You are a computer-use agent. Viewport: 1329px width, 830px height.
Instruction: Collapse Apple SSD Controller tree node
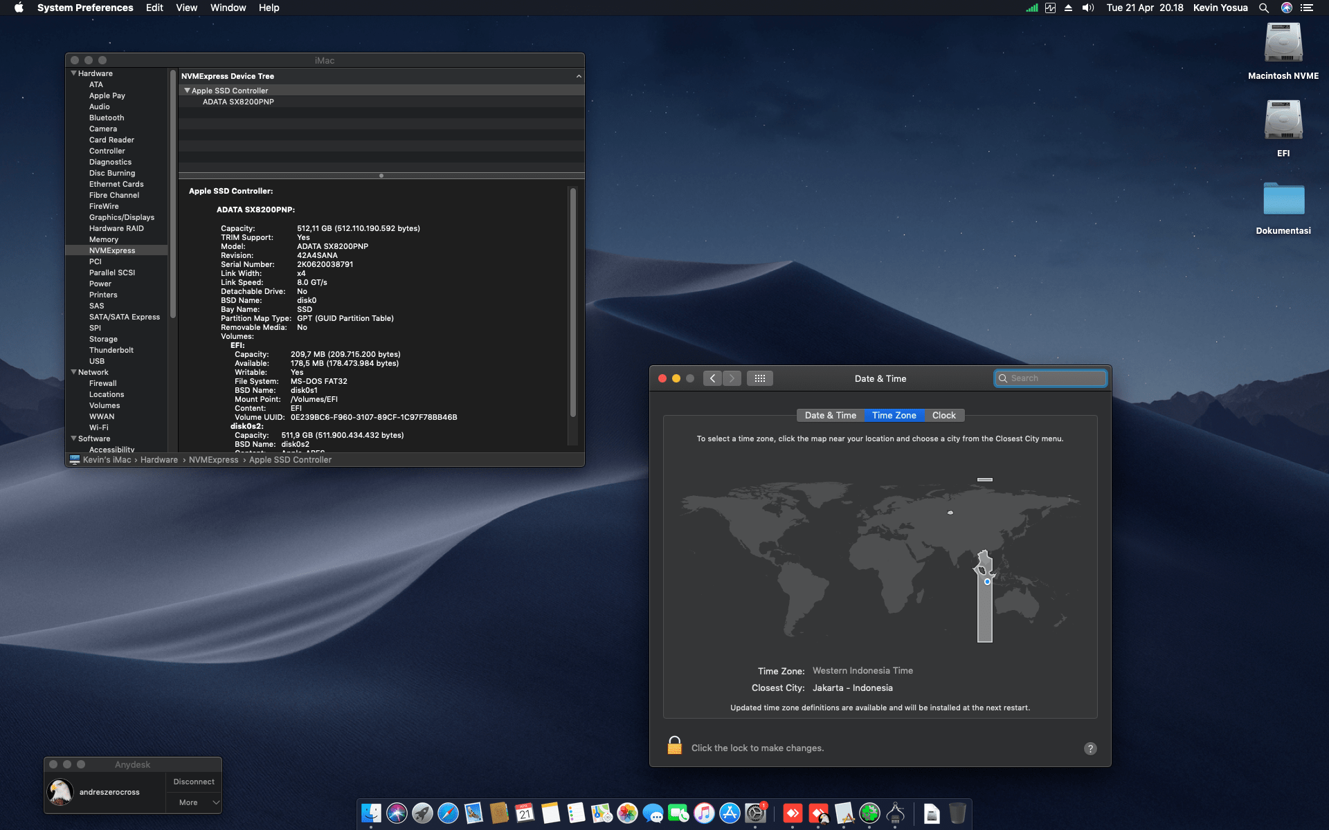coord(186,91)
